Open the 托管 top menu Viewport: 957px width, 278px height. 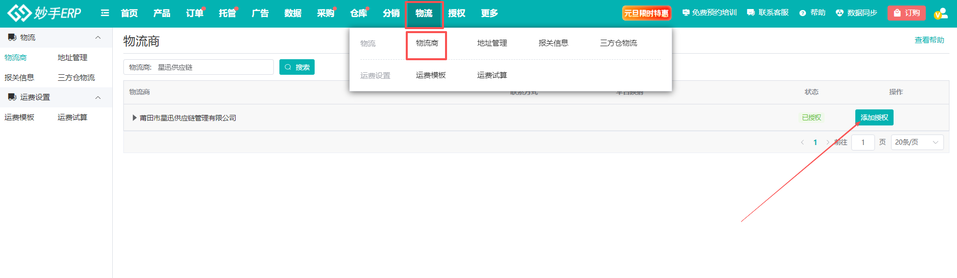228,13
